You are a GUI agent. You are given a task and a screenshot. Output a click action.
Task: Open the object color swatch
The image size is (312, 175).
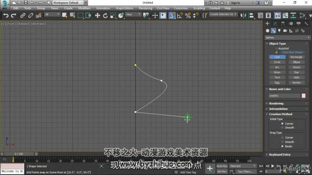pos(303,96)
